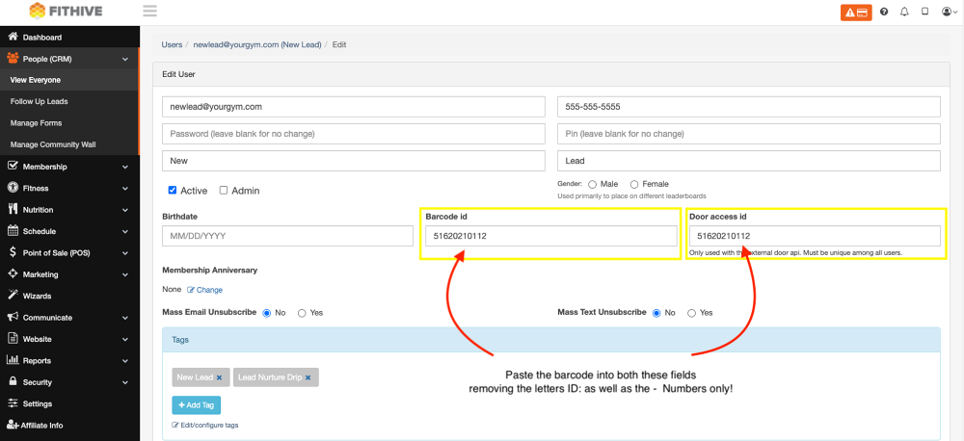Select Yes for Mass Email Unsubscribe
The height and width of the screenshot is (441, 964).
coord(302,313)
